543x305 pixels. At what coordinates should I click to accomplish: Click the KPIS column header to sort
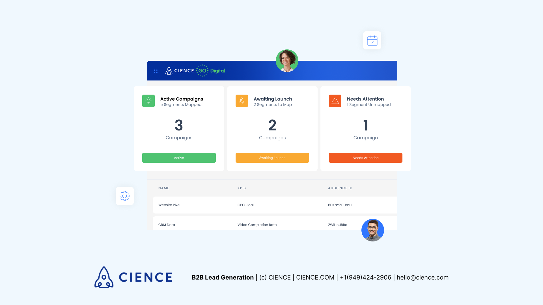(x=241, y=188)
